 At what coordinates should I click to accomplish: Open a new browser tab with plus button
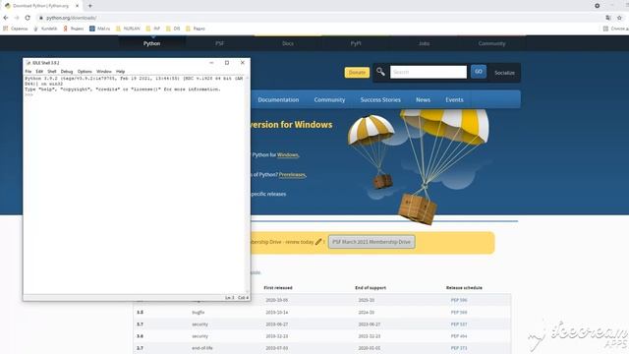(x=89, y=6)
